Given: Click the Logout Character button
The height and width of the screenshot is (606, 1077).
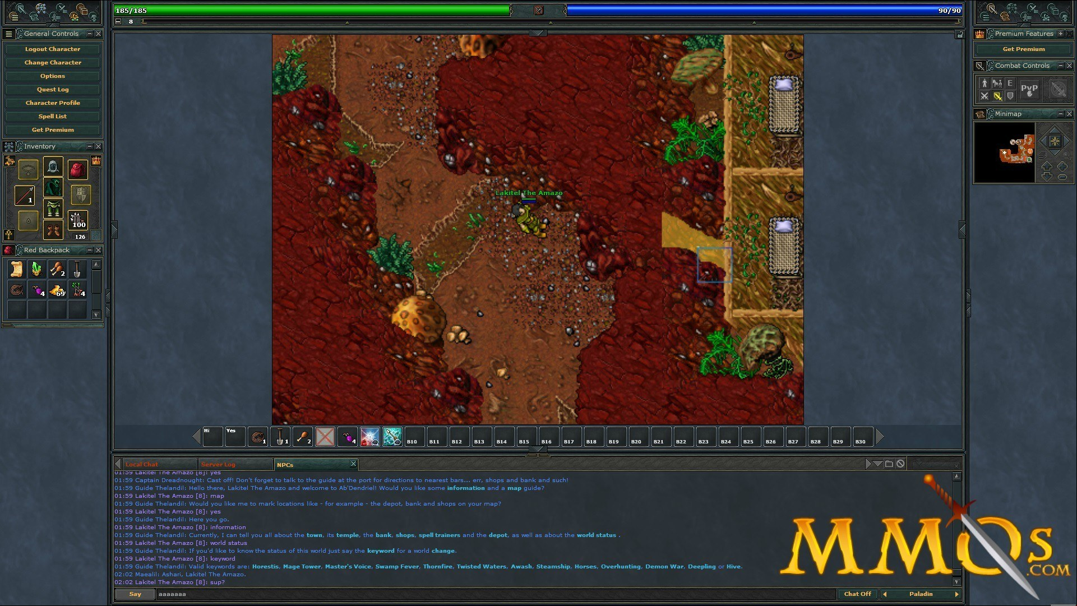Looking at the screenshot, I should click(53, 49).
